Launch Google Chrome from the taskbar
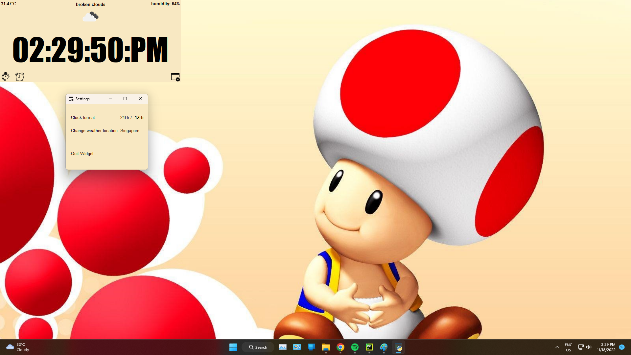 point(340,347)
